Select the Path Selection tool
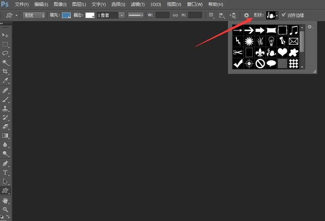The height and width of the screenshot is (221, 325). [5, 182]
